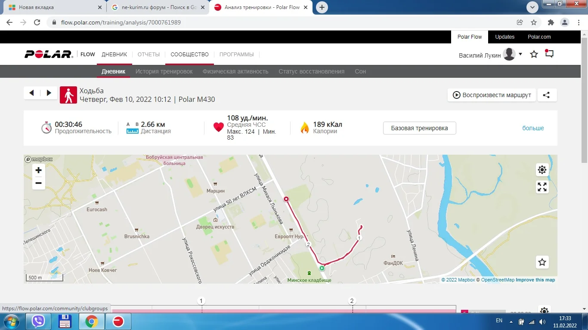Click lap marker 2 above the chart
The width and height of the screenshot is (588, 330).
pyautogui.click(x=352, y=301)
